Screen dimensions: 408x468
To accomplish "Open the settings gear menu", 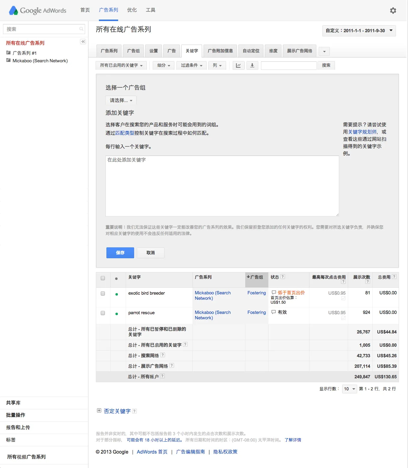I will tap(393, 11).
